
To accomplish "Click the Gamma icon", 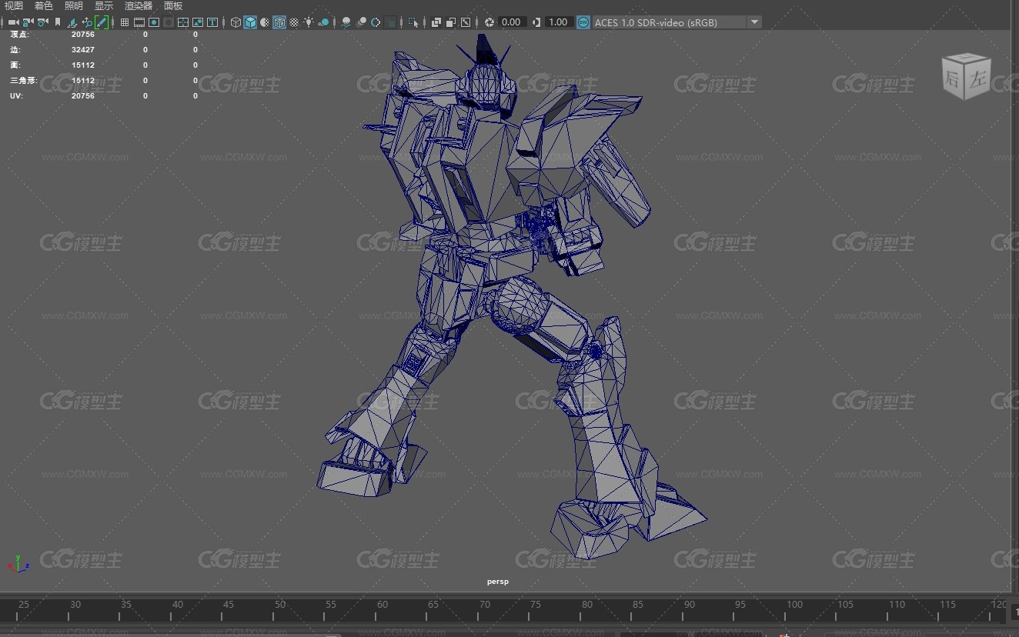I will pyautogui.click(x=536, y=22).
